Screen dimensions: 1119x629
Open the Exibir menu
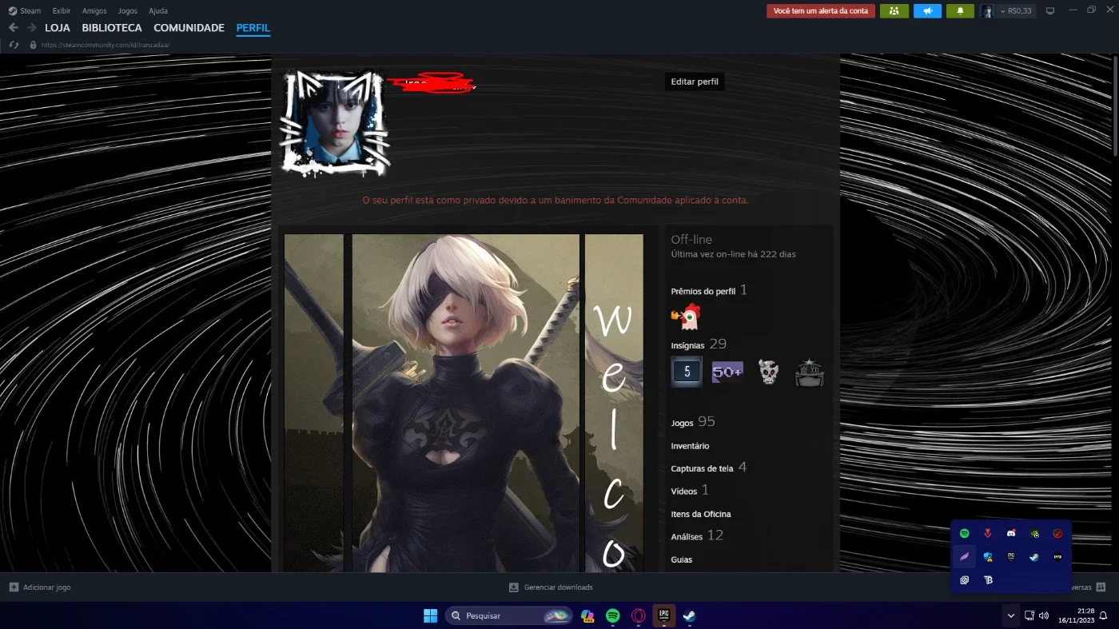pyautogui.click(x=62, y=11)
